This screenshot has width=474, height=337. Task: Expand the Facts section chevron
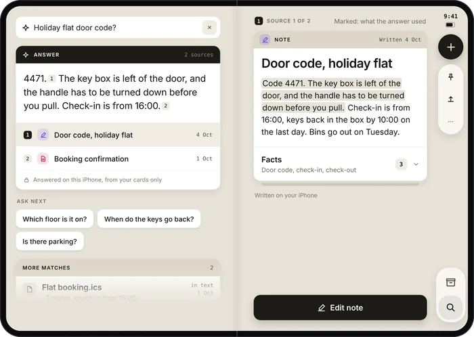coord(416,164)
